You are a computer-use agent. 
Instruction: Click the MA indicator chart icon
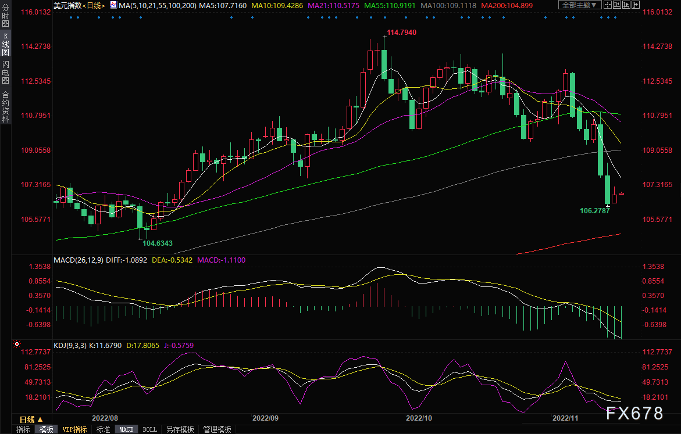pos(113,5)
